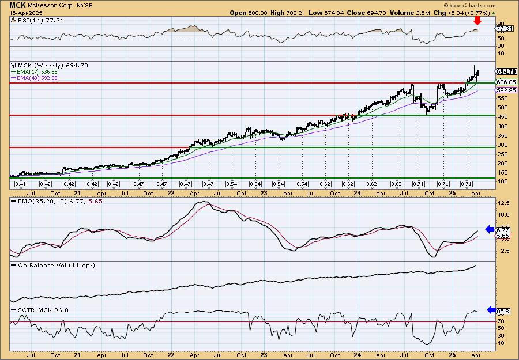Click the black PMO legend line swatch

point(14,201)
